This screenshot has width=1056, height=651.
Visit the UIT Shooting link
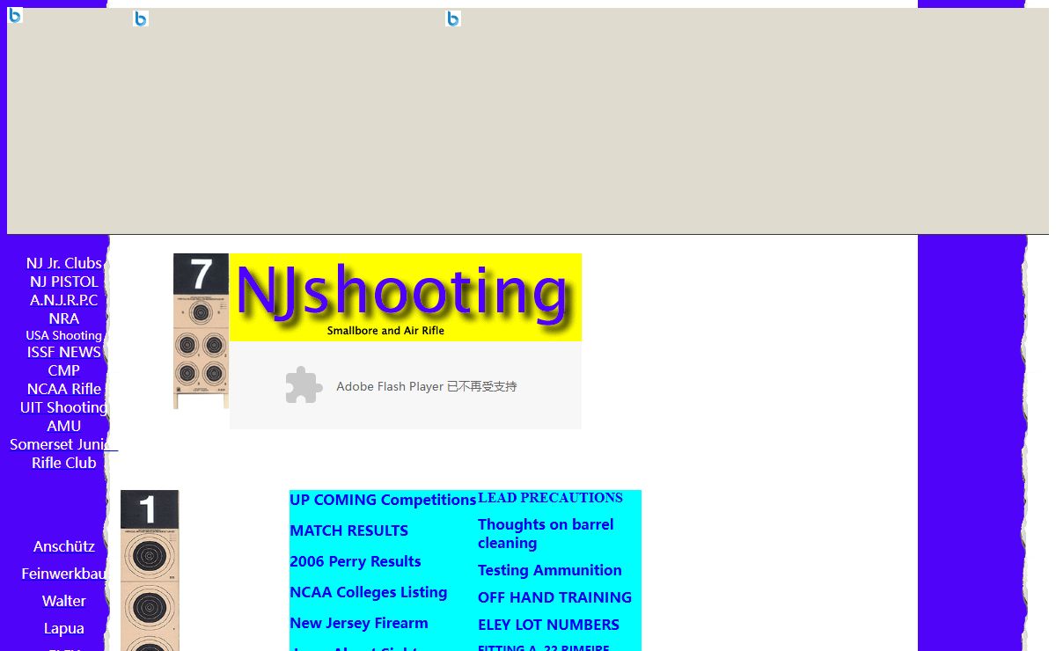63,407
